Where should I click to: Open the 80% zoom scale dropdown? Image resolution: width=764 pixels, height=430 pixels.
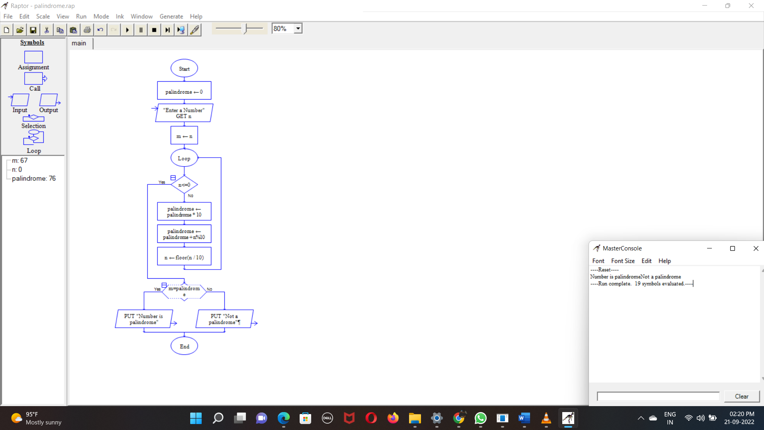click(298, 29)
